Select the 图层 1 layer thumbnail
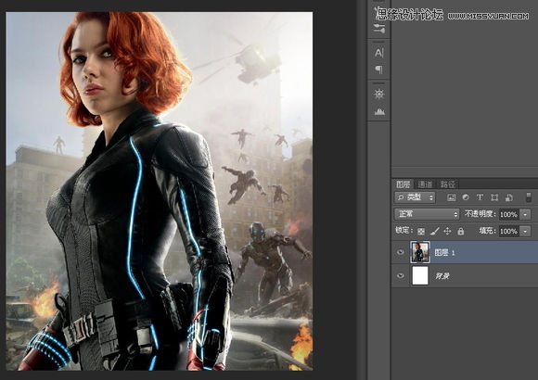The height and width of the screenshot is (380, 538). coord(420,252)
